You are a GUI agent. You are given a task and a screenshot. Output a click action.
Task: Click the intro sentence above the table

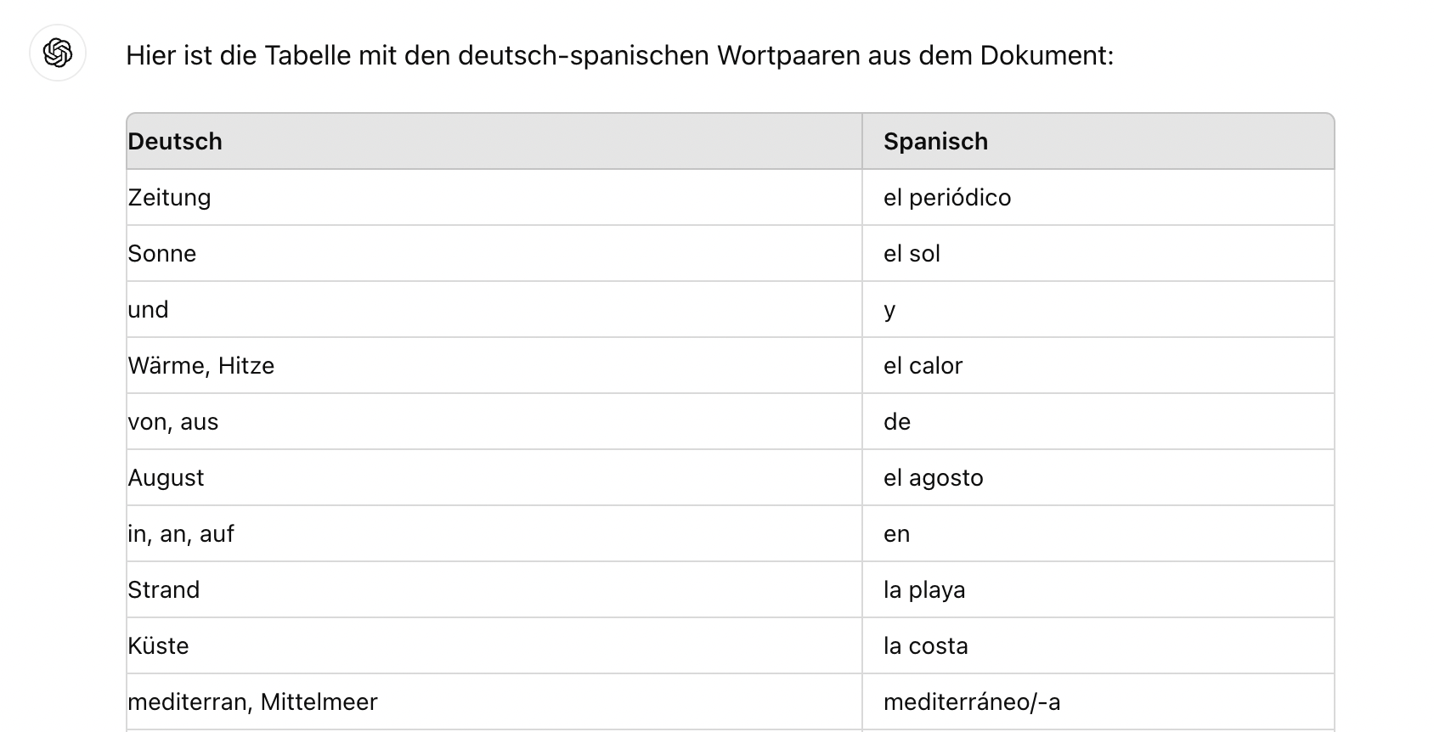pos(619,56)
